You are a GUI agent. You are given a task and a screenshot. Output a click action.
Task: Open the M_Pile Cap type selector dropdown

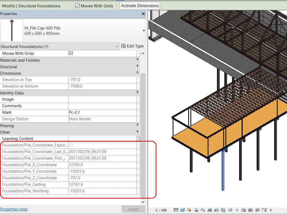144,31
